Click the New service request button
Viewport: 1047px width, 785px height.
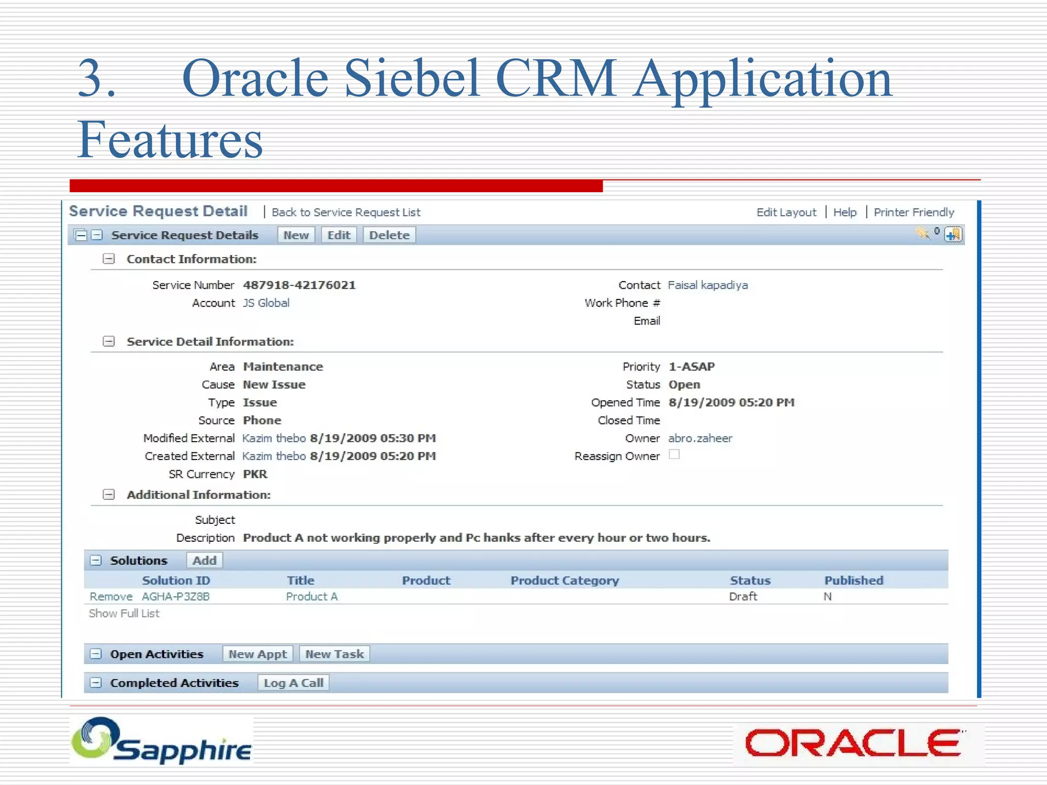[x=296, y=235]
